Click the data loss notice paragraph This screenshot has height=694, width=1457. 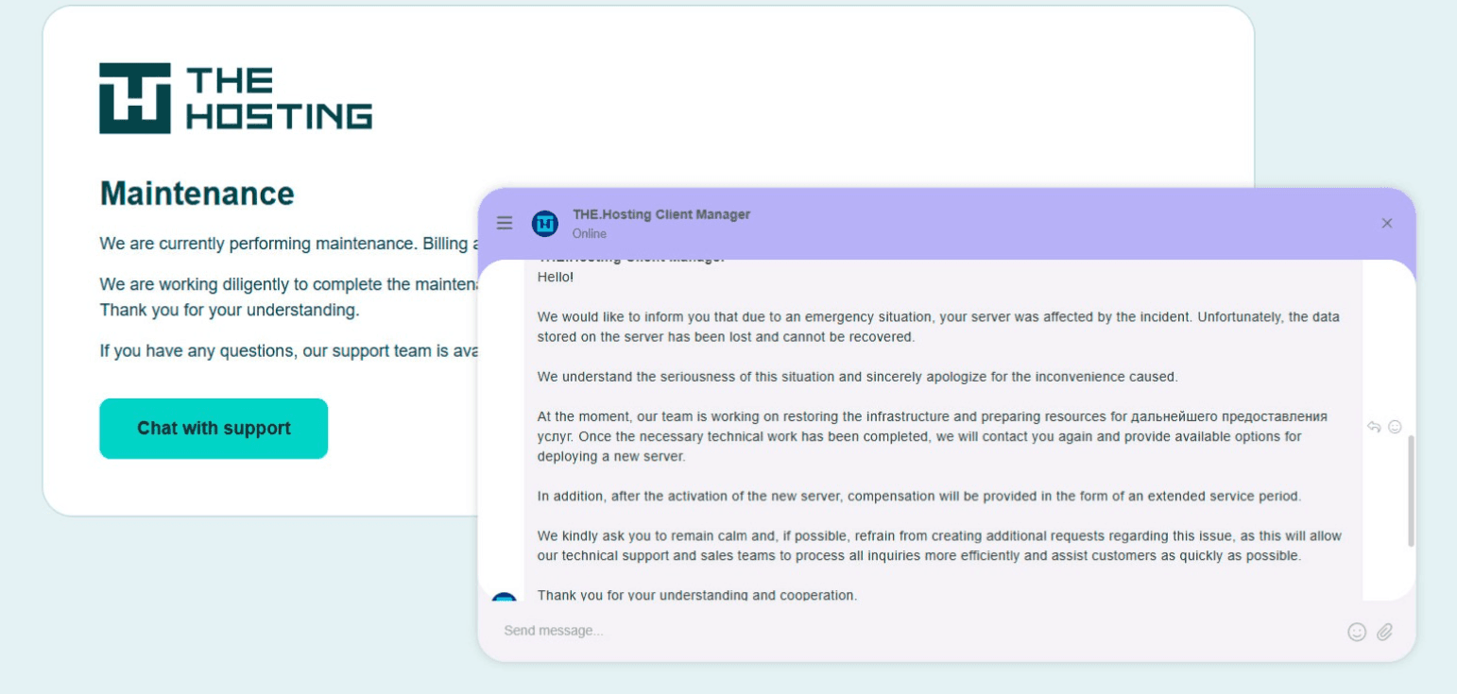(938, 327)
